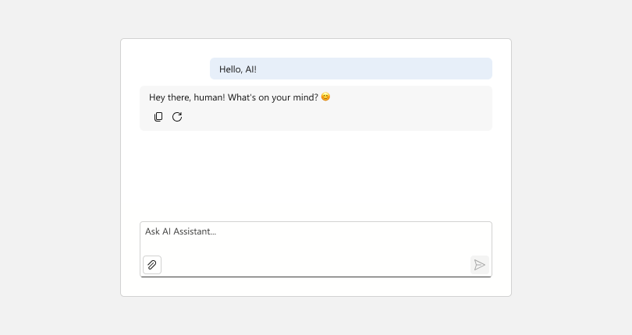Click gray page background left of chat
Image resolution: width=632 pixels, height=335 pixels.
59,167
